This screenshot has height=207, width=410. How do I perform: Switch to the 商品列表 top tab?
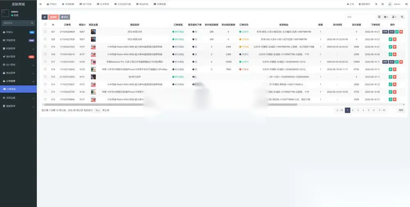pos(142,4)
